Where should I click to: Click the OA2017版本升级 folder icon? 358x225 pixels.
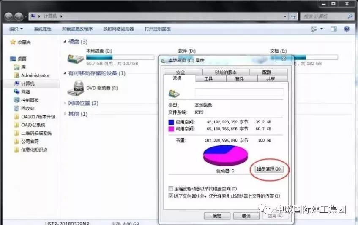(16, 117)
